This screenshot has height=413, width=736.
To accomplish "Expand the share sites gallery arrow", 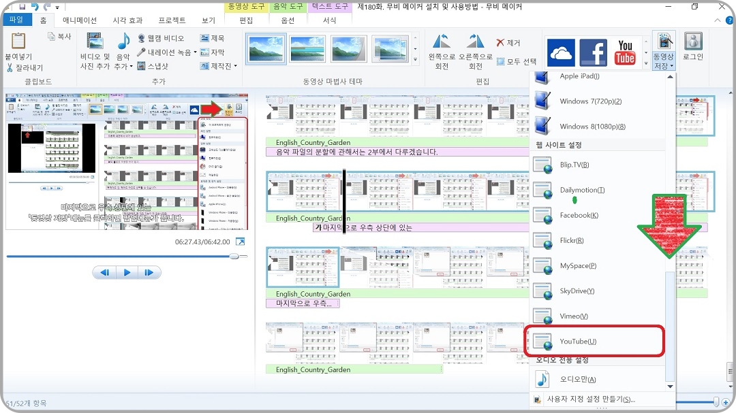I will (646, 63).
